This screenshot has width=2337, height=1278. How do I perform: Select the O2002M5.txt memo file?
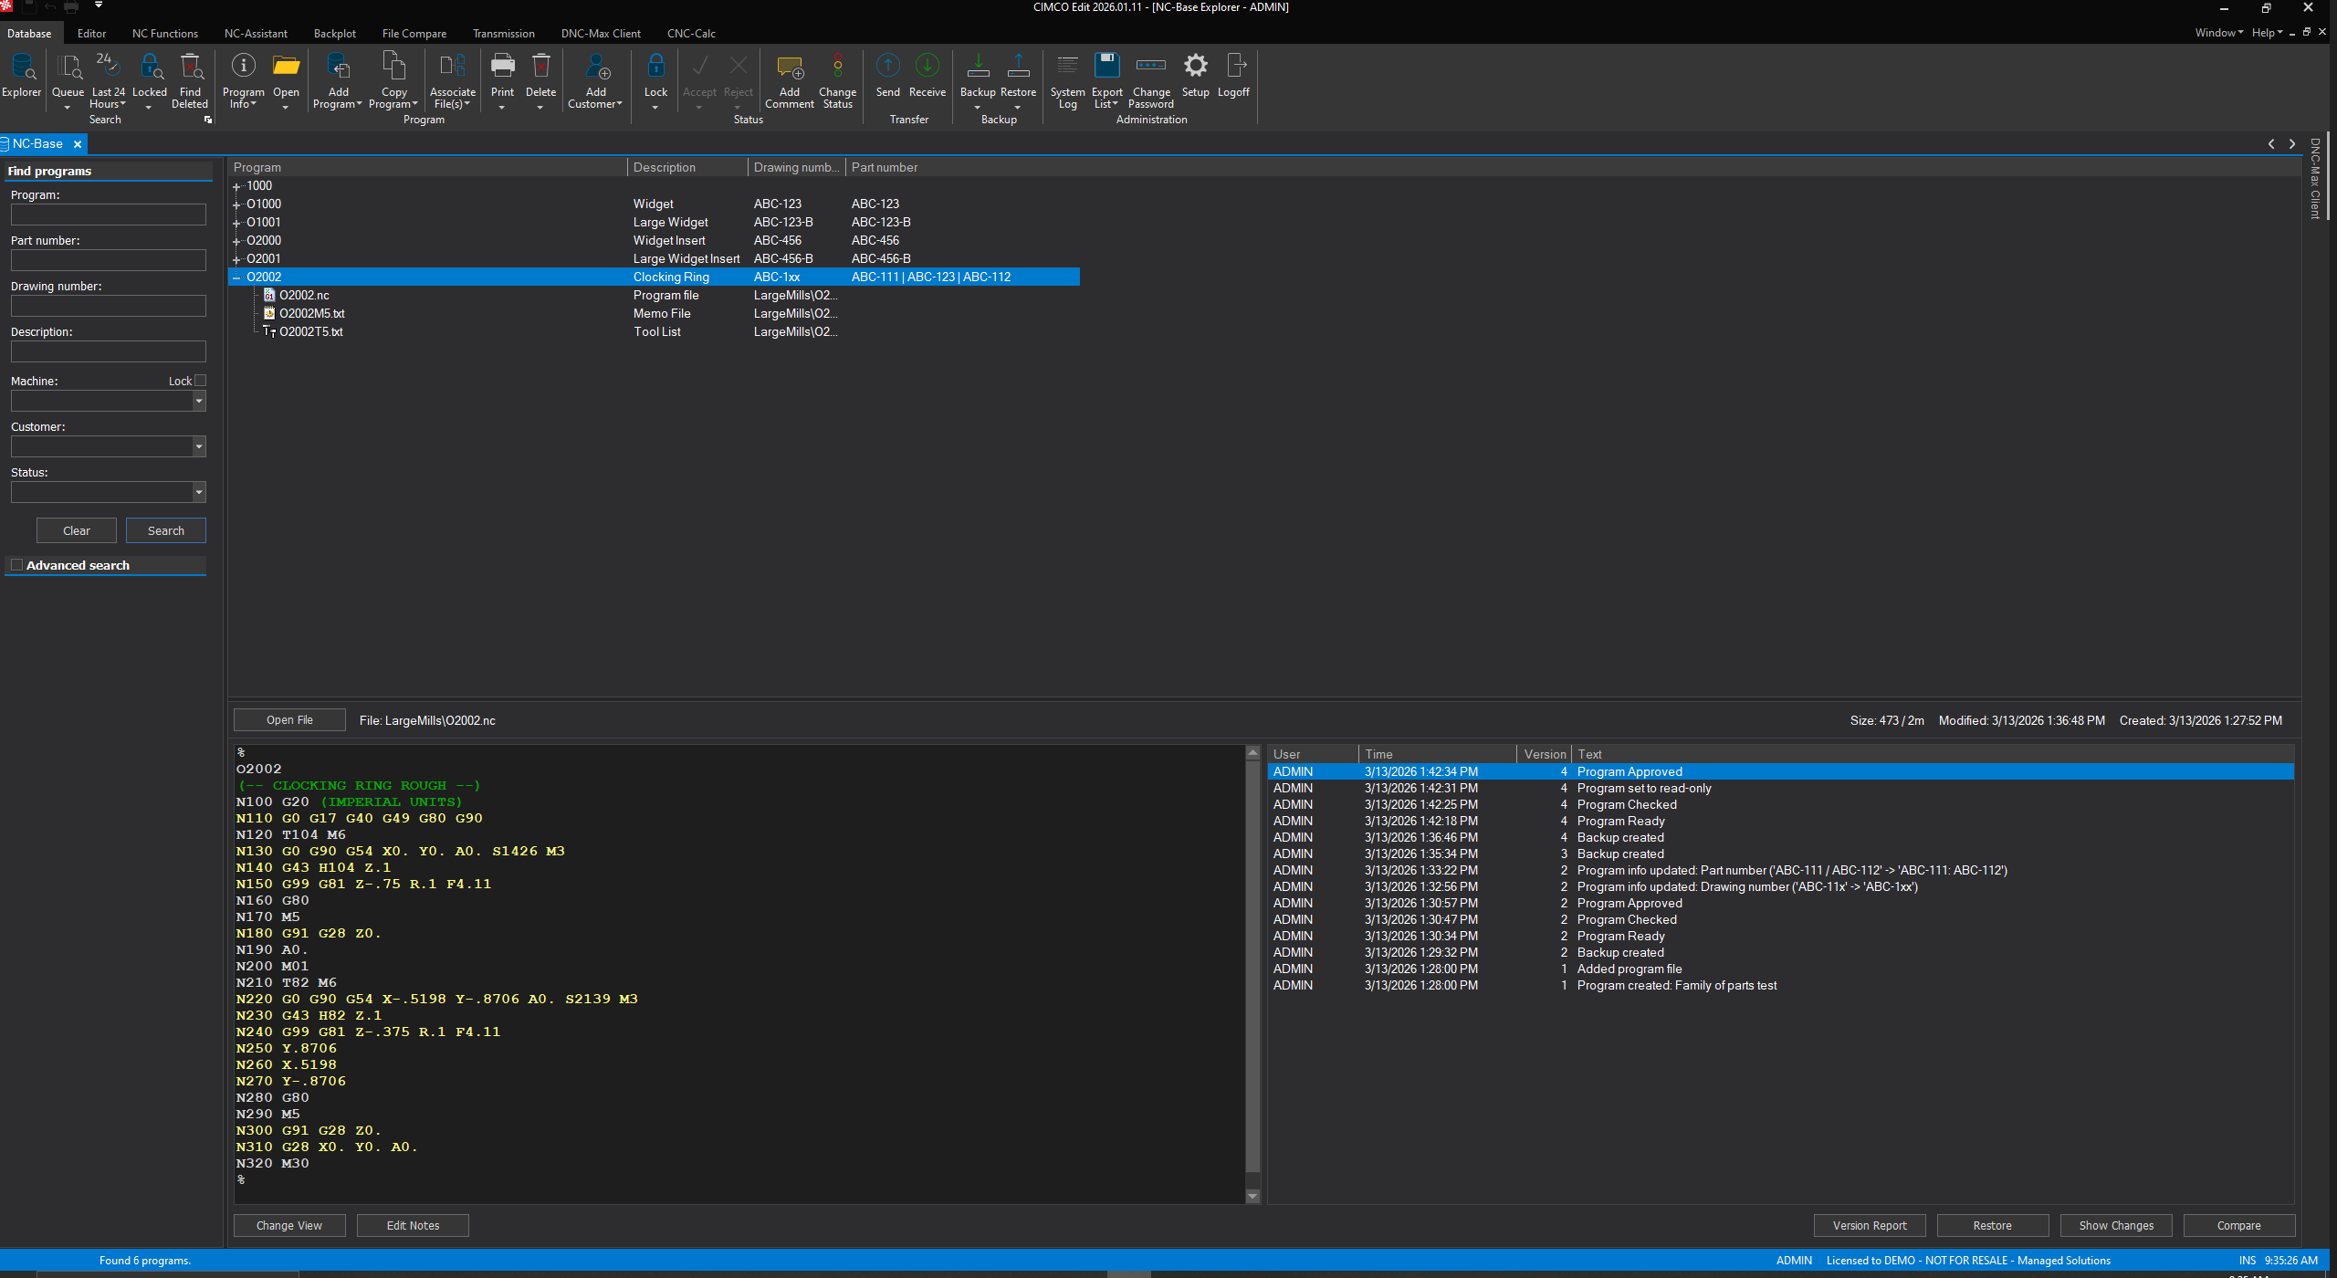coord(311,313)
